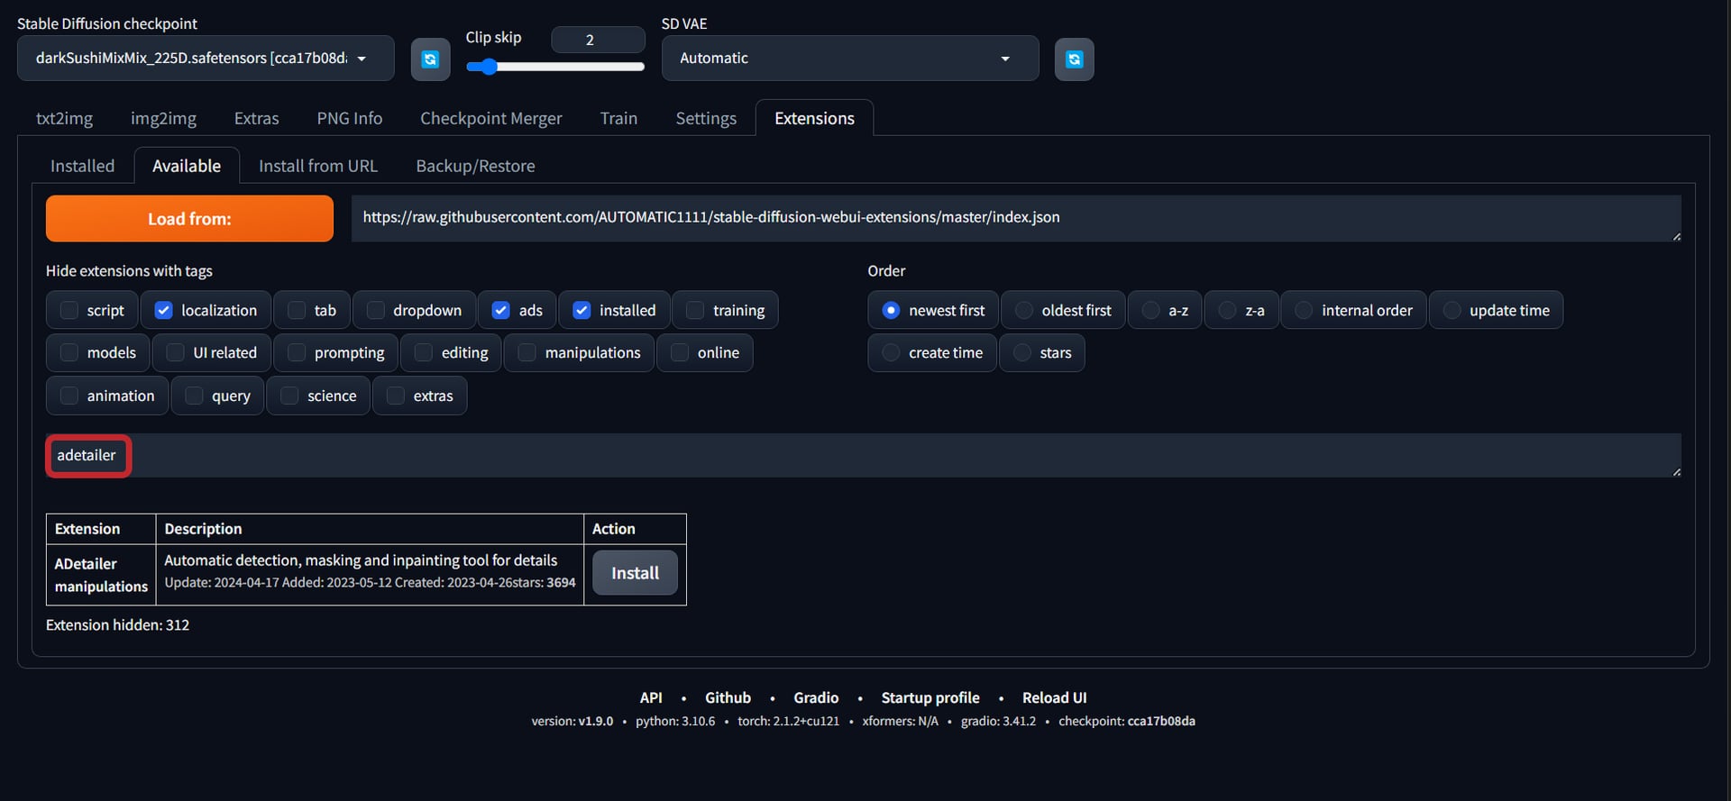The image size is (1731, 801).
Task: Open the PNG Info tab
Action: pos(349,118)
